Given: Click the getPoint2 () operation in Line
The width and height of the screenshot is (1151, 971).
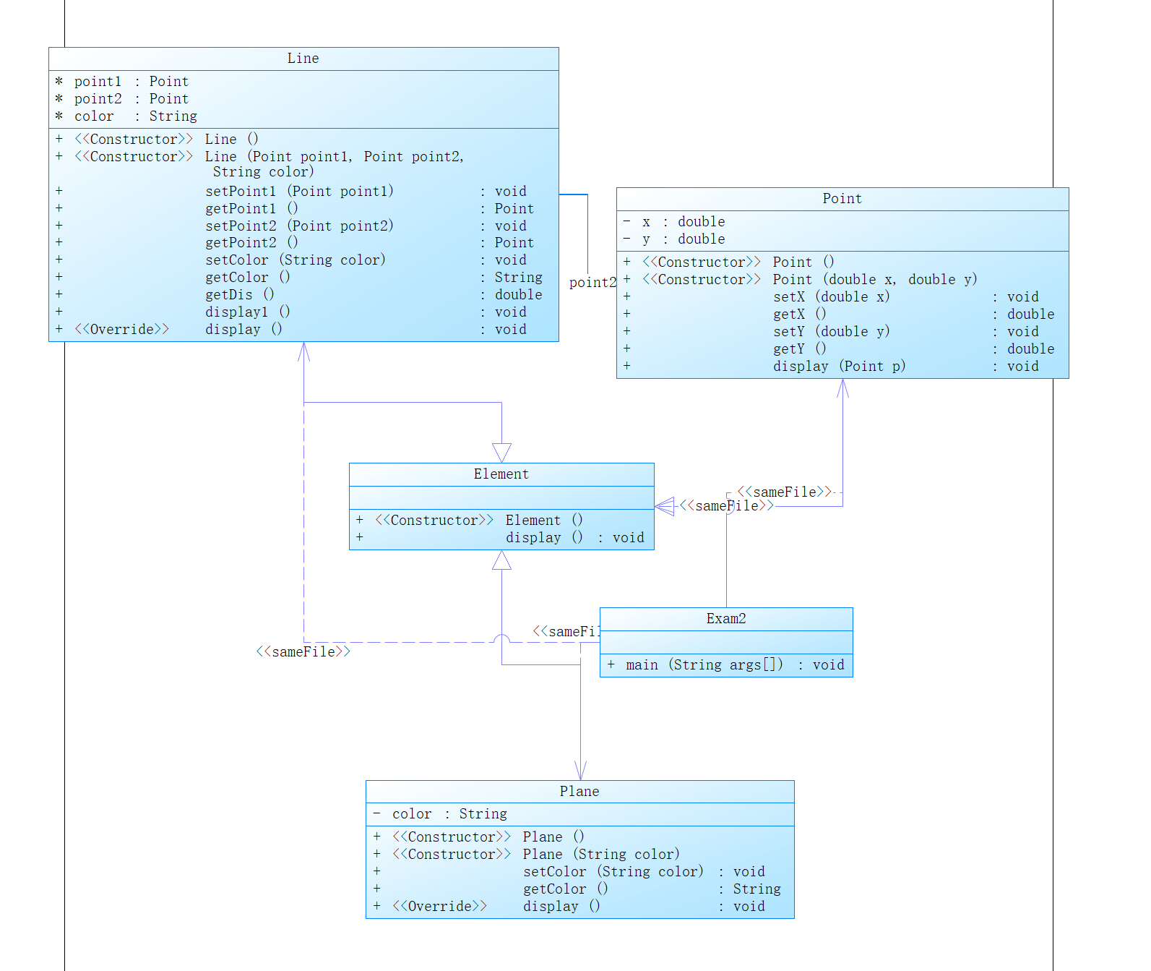Looking at the screenshot, I should click(x=251, y=243).
